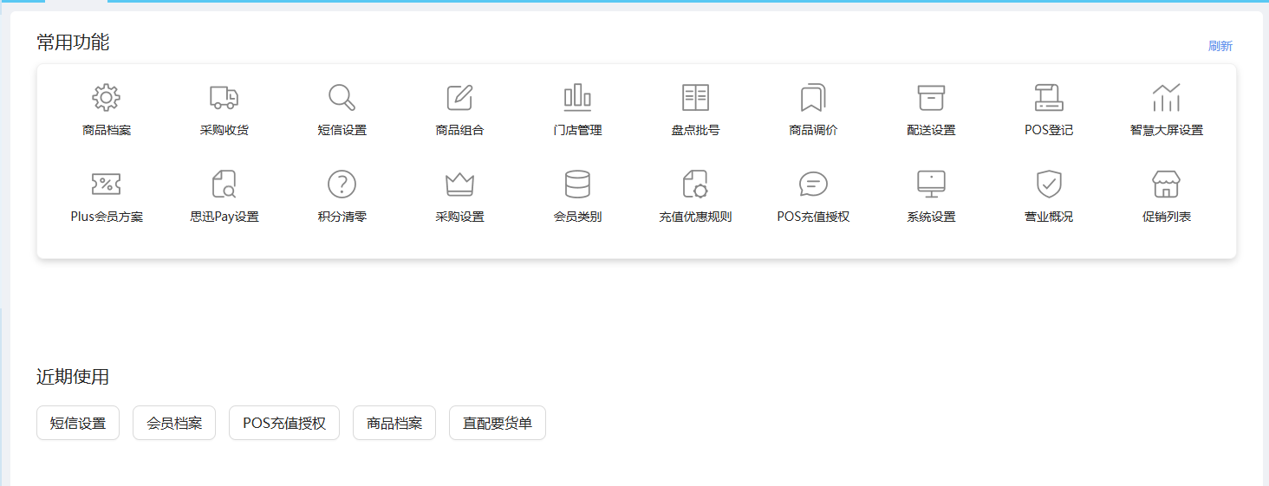Viewport: 1269px width, 486px height.
Task: Open 会员类别 database icon
Action: (x=577, y=184)
